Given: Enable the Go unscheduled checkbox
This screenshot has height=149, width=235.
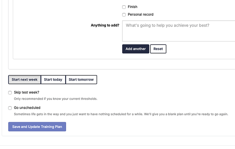Looking at the screenshot, I should (x=10, y=108).
